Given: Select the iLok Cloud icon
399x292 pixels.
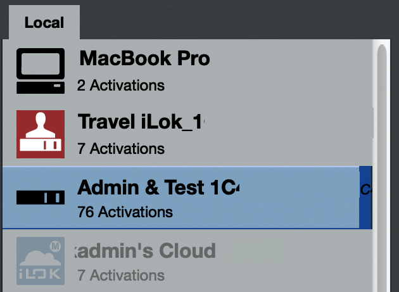Looking at the screenshot, I should 41,260.
